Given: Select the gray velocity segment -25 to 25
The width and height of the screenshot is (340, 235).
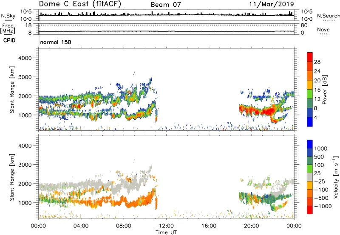Looking at the screenshot, I should pyautogui.click(x=310, y=177).
